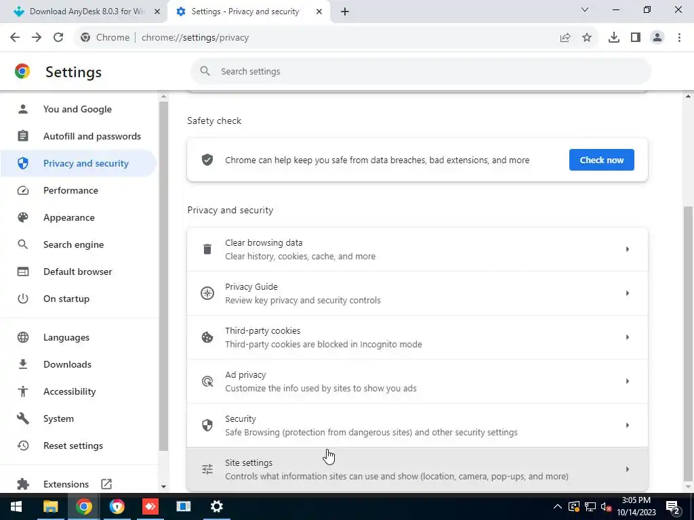Expand the Third-party cookies row arrow
The width and height of the screenshot is (694, 520).
(627, 337)
